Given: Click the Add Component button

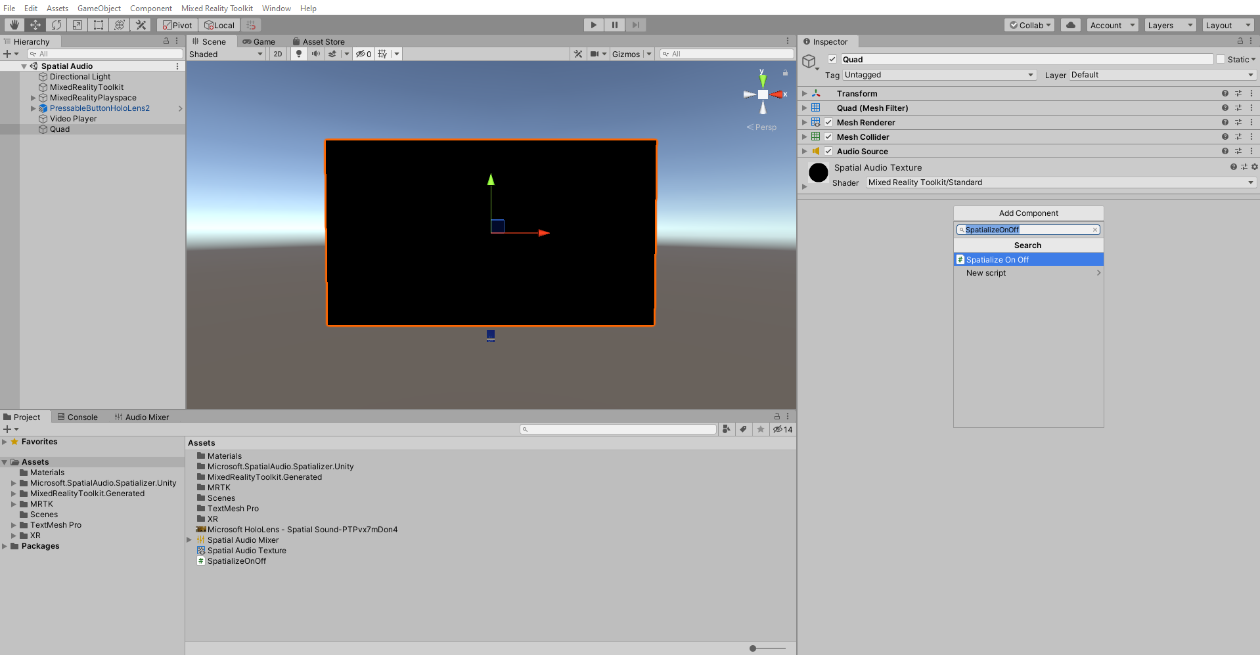Looking at the screenshot, I should pyautogui.click(x=1028, y=213).
